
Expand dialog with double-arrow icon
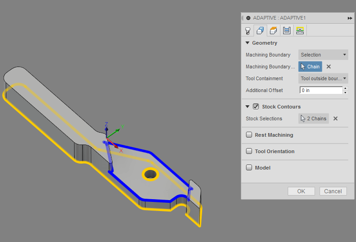click(350, 18)
